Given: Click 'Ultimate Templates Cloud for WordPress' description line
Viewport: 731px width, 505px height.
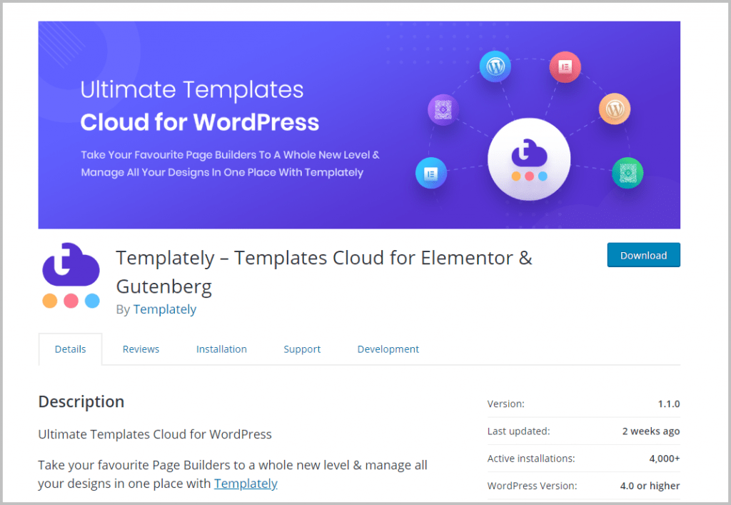Looking at the screenshot, I should pos(155,434).
